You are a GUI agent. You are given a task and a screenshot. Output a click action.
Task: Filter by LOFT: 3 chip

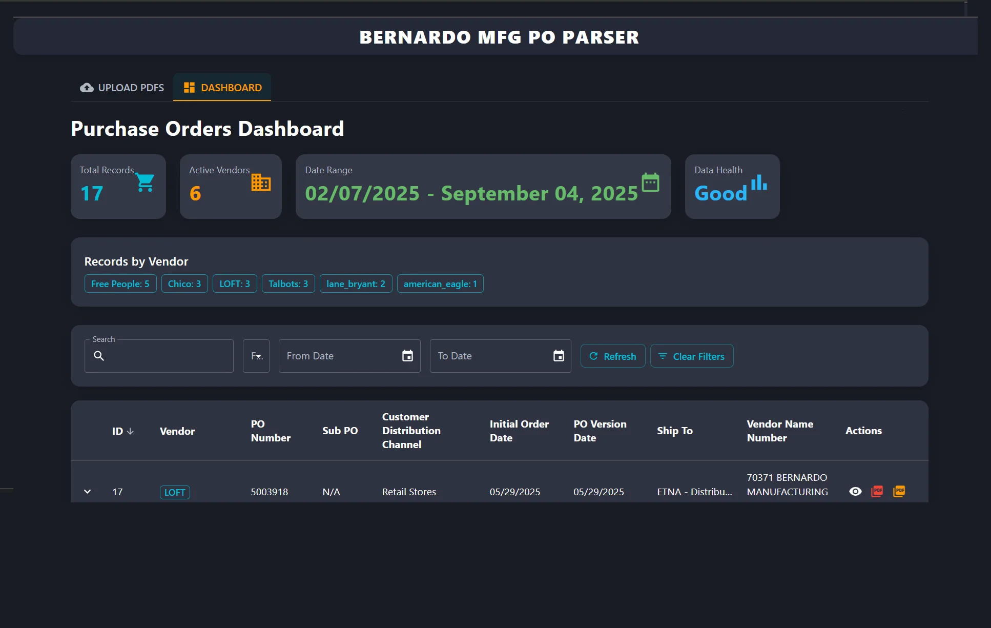235,284
